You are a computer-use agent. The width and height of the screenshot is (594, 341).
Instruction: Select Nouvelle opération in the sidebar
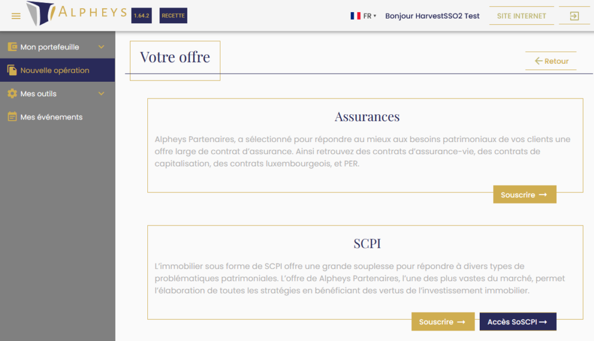coord(55,70)
